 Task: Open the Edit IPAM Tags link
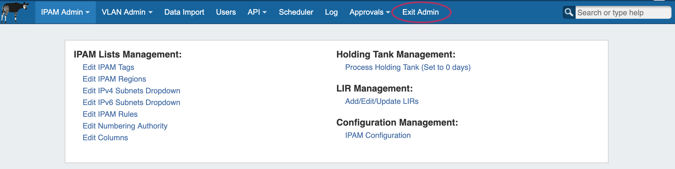coord(108,67)
